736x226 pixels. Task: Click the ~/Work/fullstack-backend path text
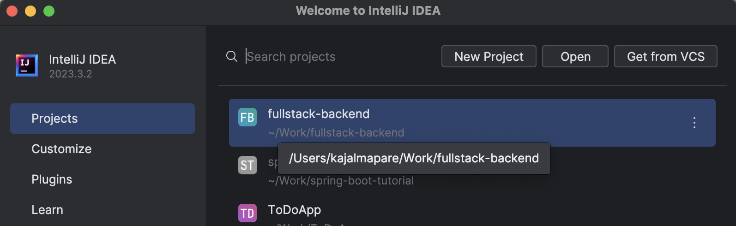[x=336, y=133]
